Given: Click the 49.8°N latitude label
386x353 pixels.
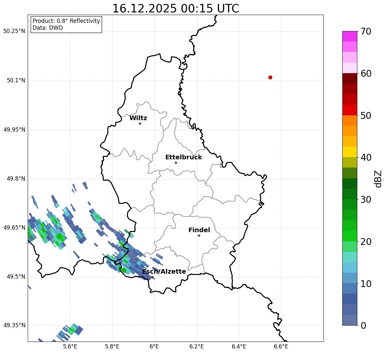Looking at the screenshot, I should tap(16, 179).
